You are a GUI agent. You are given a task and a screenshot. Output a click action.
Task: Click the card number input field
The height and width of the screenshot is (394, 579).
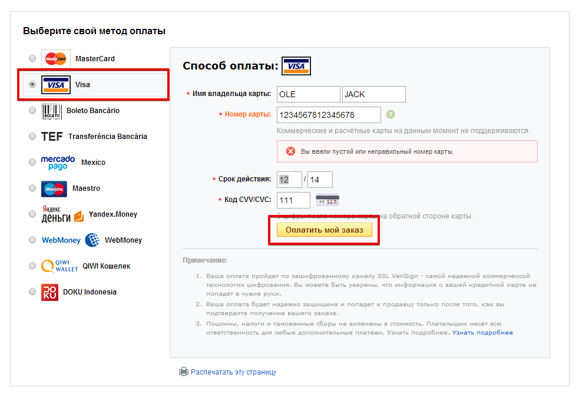(329, 115)
